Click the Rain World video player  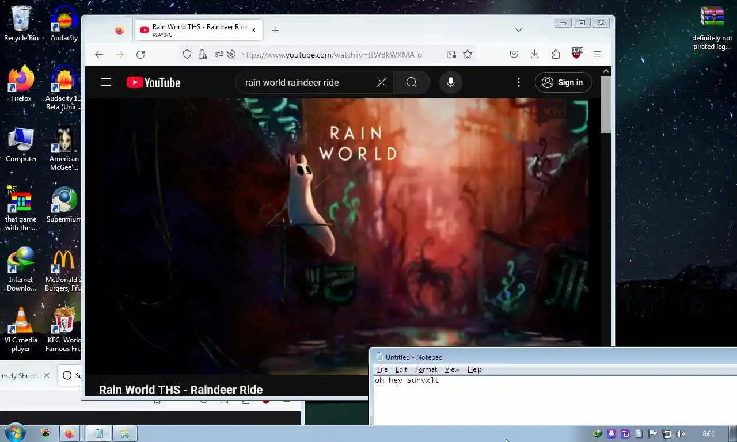click(342, 236)
